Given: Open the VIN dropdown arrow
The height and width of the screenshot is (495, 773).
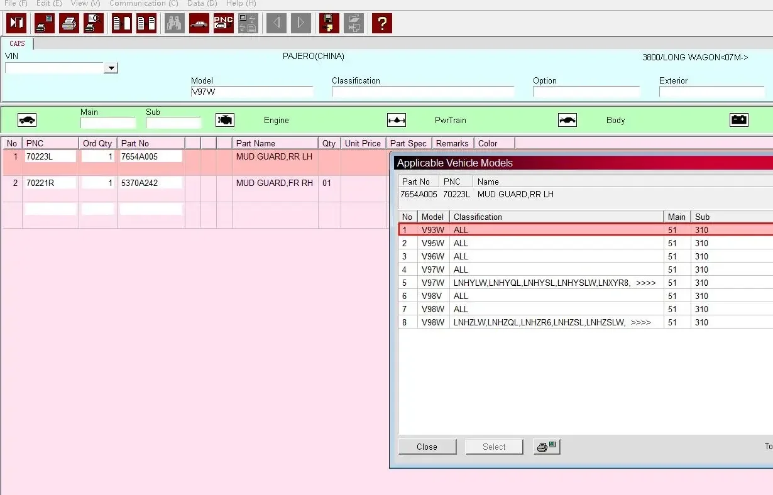Looking at the screenshot, I should click(111, 68).
